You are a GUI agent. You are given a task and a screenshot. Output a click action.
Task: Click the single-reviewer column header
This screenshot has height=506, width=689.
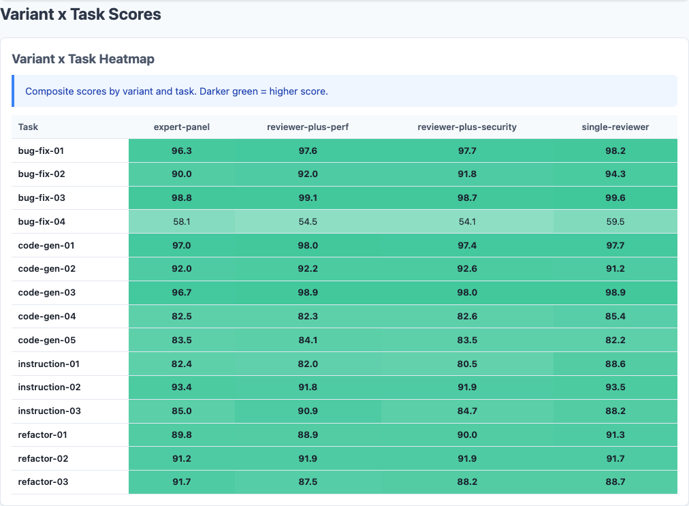[615, 127]
